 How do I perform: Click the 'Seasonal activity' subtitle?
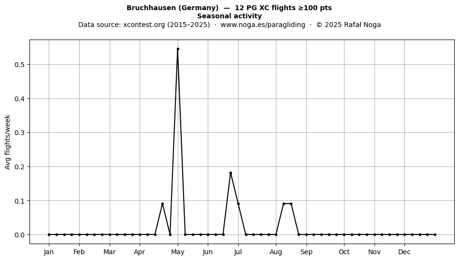tap(229, 16)
